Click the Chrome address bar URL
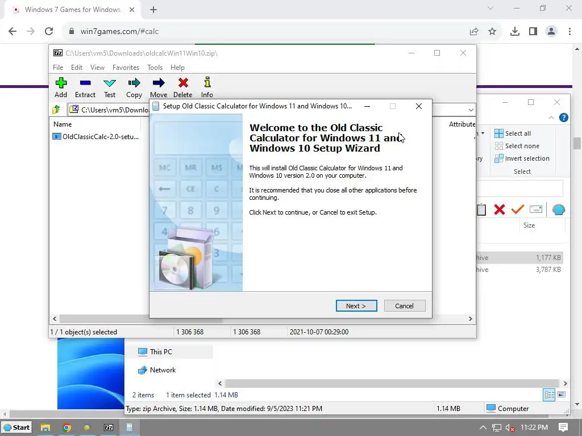This screenshot has width=582, height=436. tap(119, 32)
